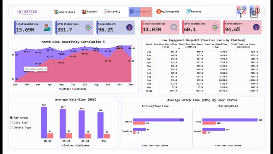
Task: Click the Active/Inactive chart subtitle
Action: (x=155, y=106)
